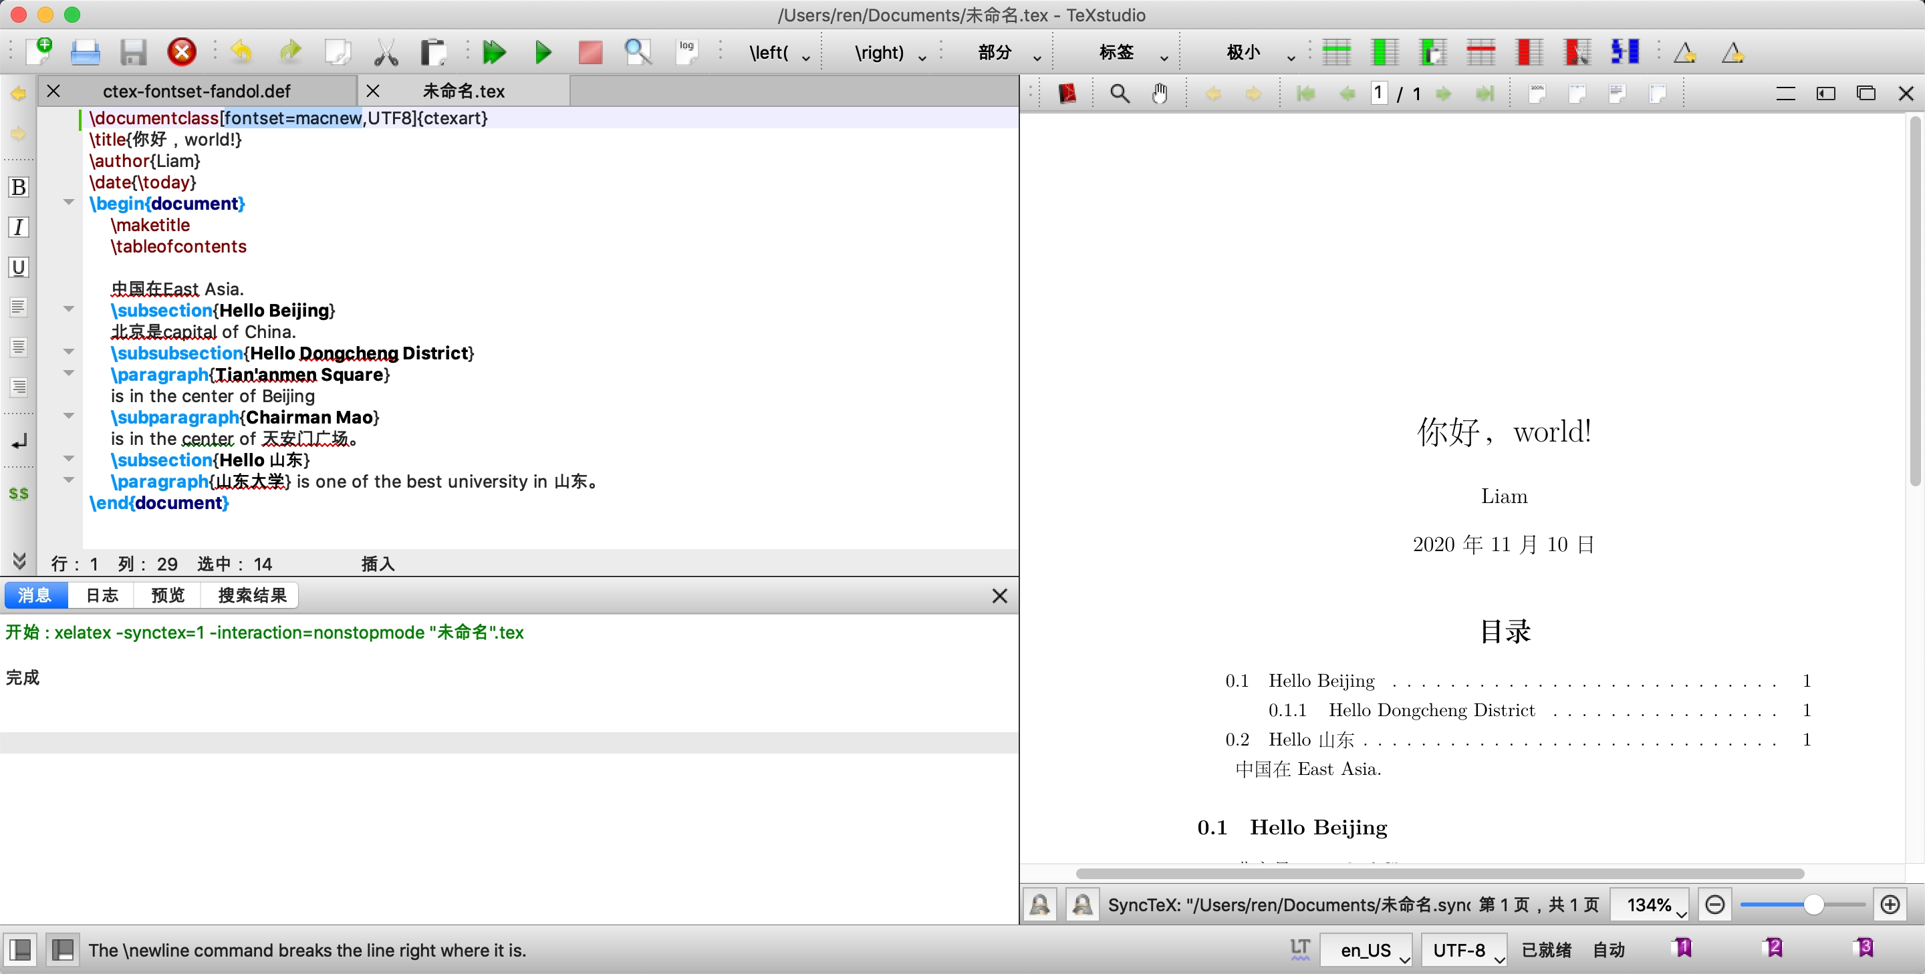This screenshot has height=974, width=1925.
Task: Switch to the 日志 tab
Action: (x=102, y=595)
